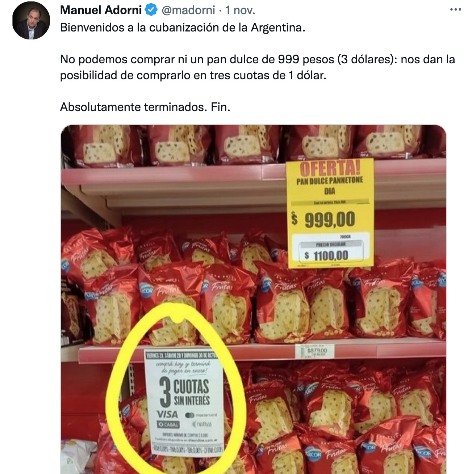Click the VISA logo on the installments sign
This screenshot has height=474, width=476.
coord(167,414)
